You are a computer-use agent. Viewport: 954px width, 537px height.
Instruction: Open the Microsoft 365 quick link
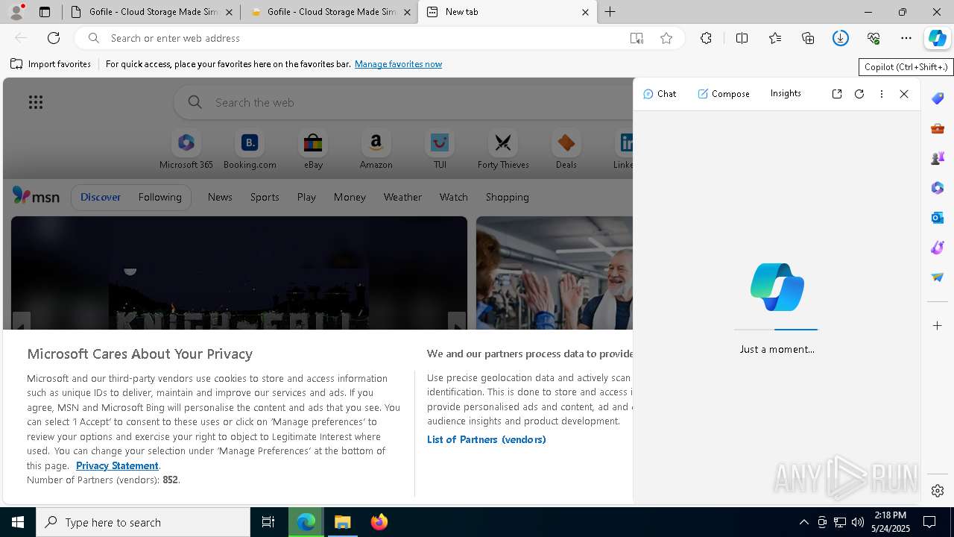[186, 150]
